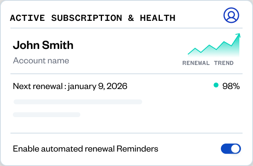Click the 'Next renewal' label text
253x166 pixels.
pos(38,86)
